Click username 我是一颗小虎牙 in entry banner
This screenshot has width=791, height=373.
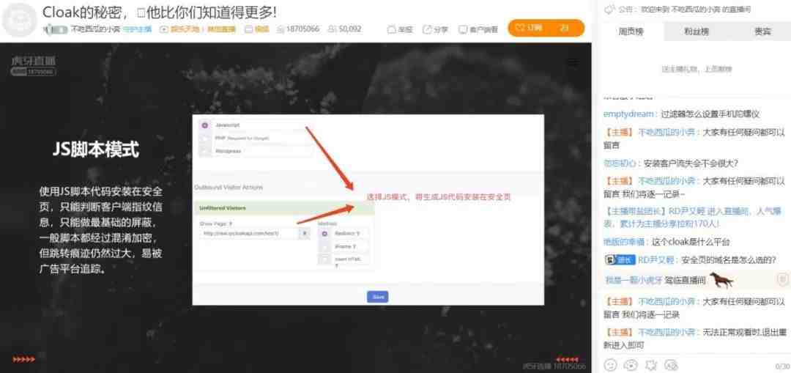633,280
